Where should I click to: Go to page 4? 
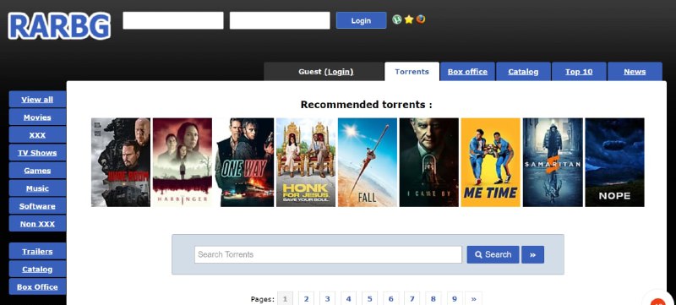pyautogui.click(x=348, y=298)
